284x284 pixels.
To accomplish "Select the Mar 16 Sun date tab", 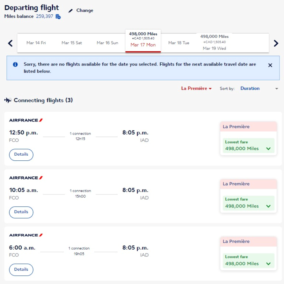I will [x=107, y=43].
